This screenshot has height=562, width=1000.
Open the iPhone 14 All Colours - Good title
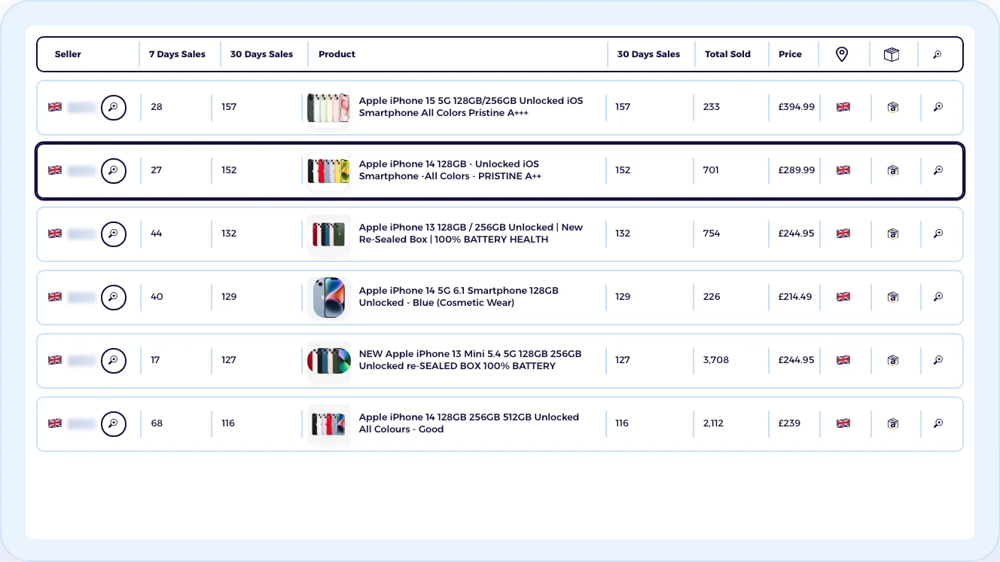pos(469,423)
